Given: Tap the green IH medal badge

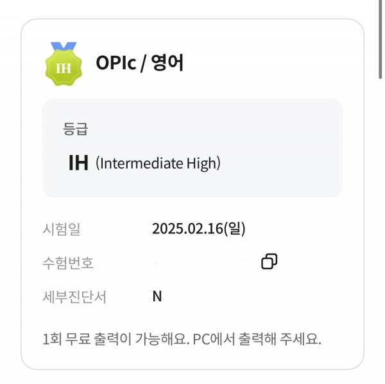Looking at the screenshot, I should [x=64, y=64].
